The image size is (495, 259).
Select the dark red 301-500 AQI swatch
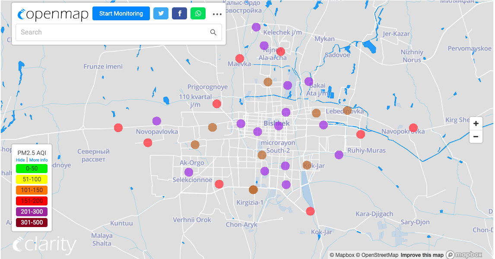coord(32,223)
